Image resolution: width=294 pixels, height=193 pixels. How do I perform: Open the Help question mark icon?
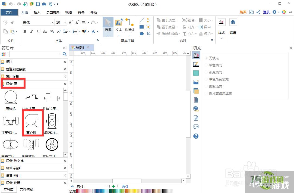(196, 136)
